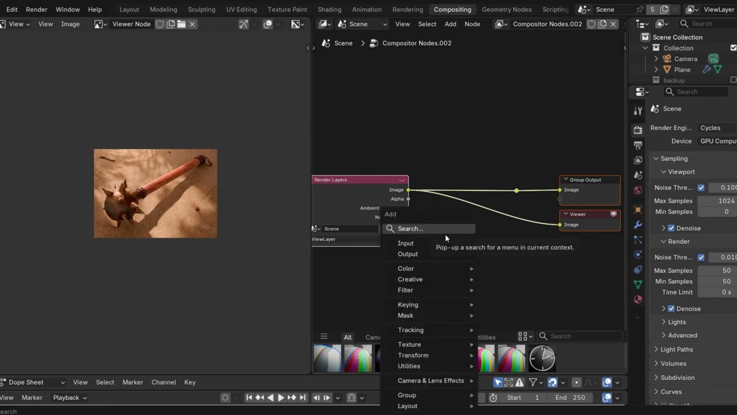
Task: Toggle only-show-selected arrow in Dope Sheet
Action: (498, 382)
